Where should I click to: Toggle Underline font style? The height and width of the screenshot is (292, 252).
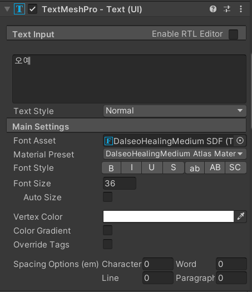click(x=152, y=168)
